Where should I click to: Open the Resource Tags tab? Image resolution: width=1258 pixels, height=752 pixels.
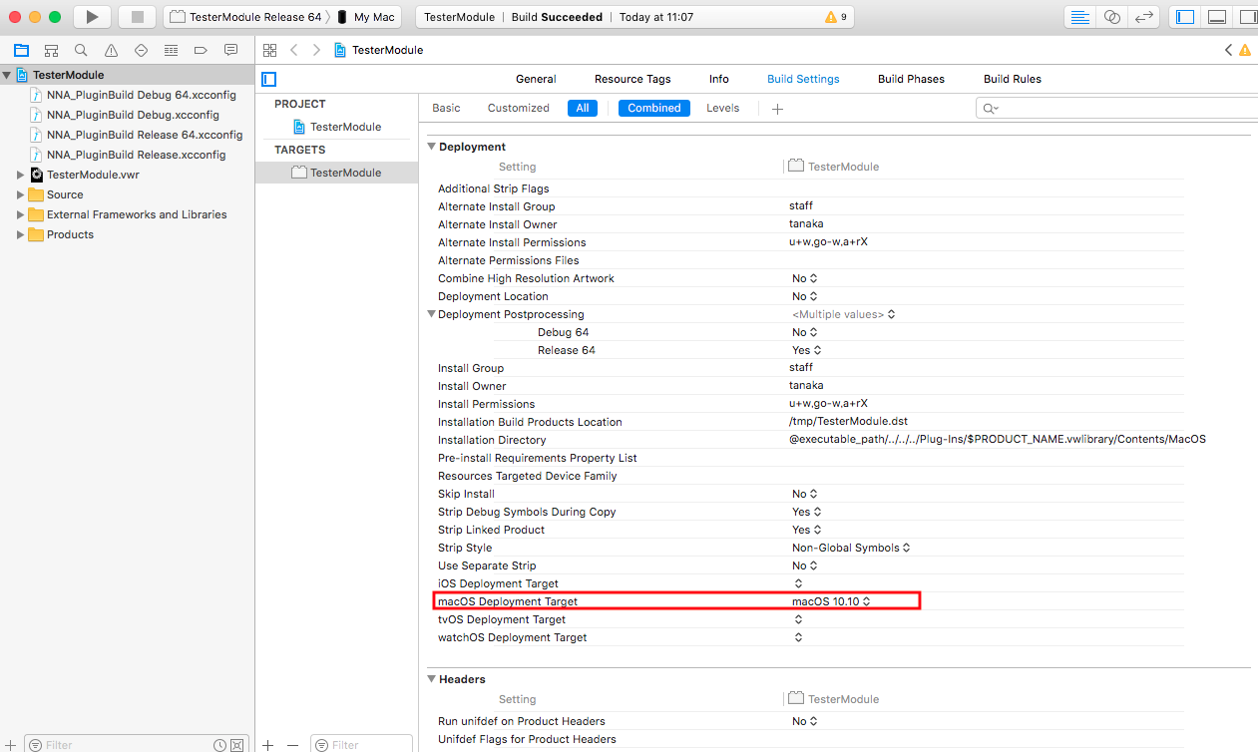[x=632, y=79]
